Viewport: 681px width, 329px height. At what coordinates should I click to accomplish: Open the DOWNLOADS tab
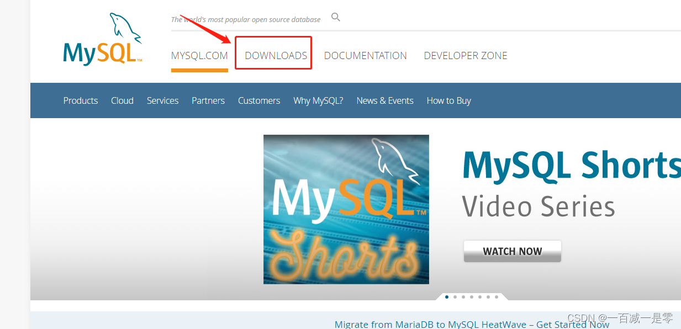click(x=276, y=56)
